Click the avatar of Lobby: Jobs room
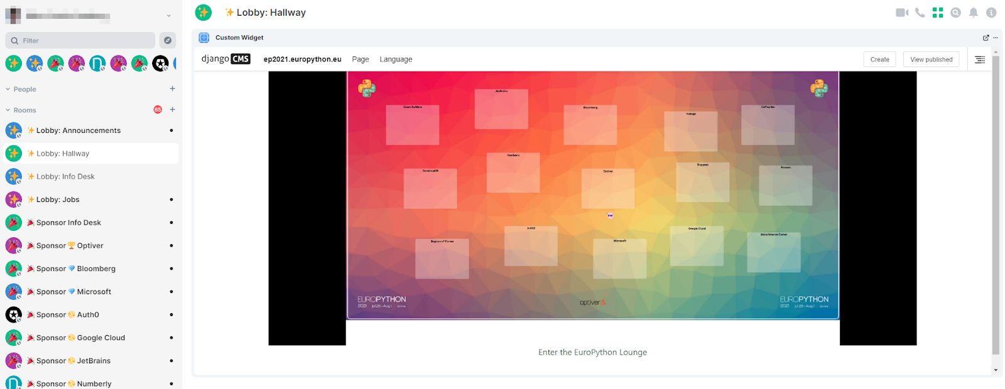The width and height of the screenshot is (1005, 389). 14,200
